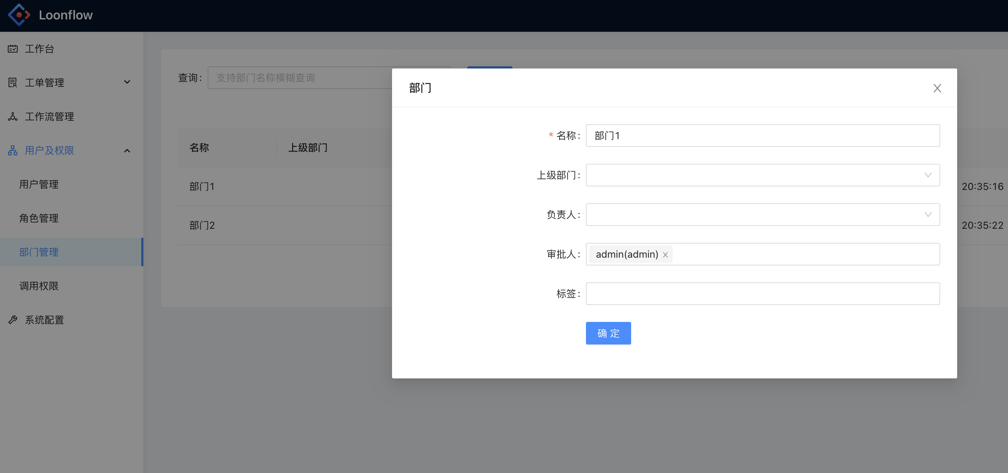Click the 负责人 dropdown arrow
This screenshot has width=1008, height=473.
click(928, 214)
